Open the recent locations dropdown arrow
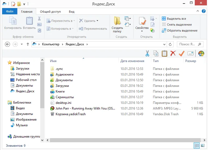This screenshot has width=208, height=150. pos(22,44)
